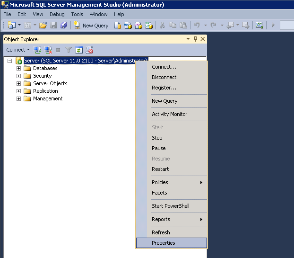Click the Redo arrow icon
This screenshot has width=294, height=258.
click(214, 25)
